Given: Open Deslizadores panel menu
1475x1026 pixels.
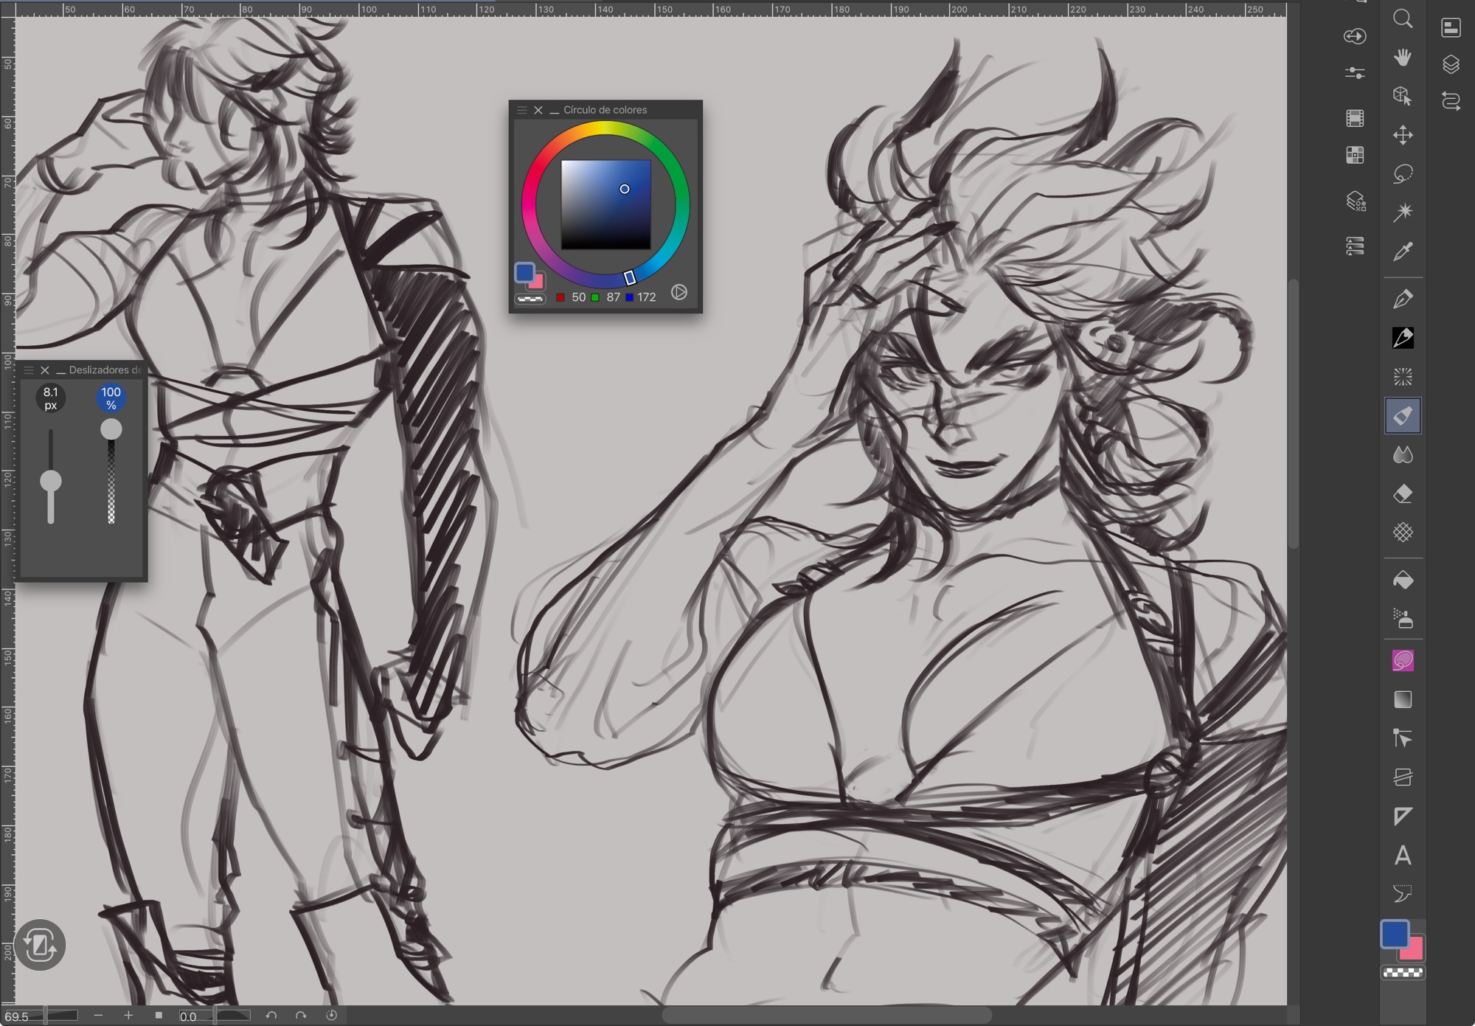Looking at the screenshot, I should point(29,370).
